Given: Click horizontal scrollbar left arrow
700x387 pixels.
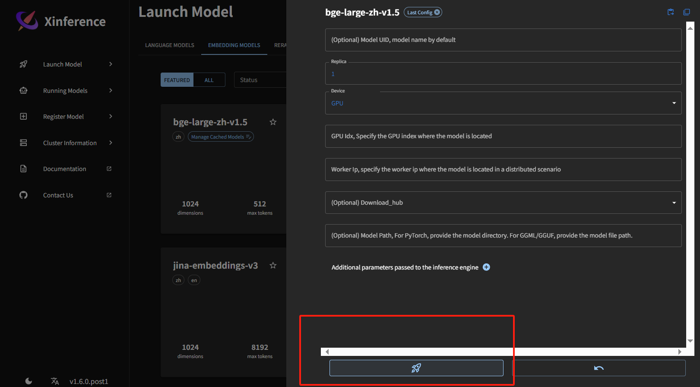Looking at the screenshot, I should point(327,352).
